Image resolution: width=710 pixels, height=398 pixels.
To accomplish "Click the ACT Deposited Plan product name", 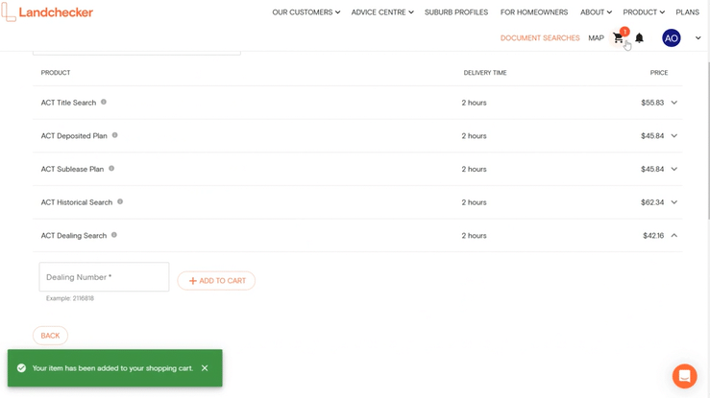I will [x=74, y=136].
